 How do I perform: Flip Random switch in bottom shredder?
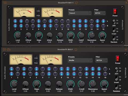tap(117, 87)
